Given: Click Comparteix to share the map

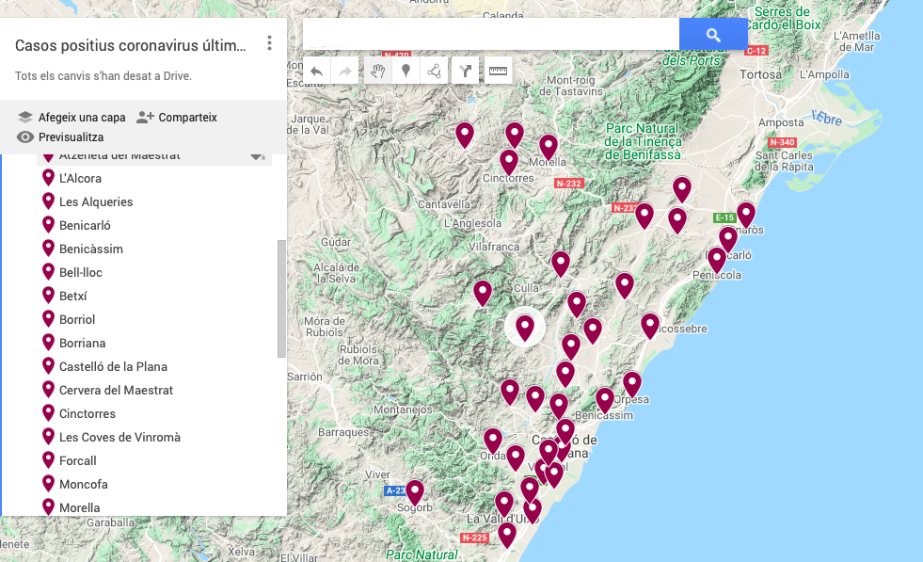Looking at the screenshot, I should (177, 118).
